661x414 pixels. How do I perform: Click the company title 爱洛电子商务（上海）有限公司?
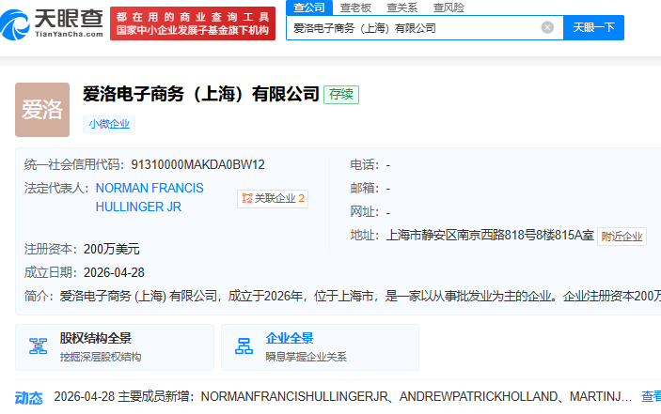pyautogui.click(x=201, y=94)
